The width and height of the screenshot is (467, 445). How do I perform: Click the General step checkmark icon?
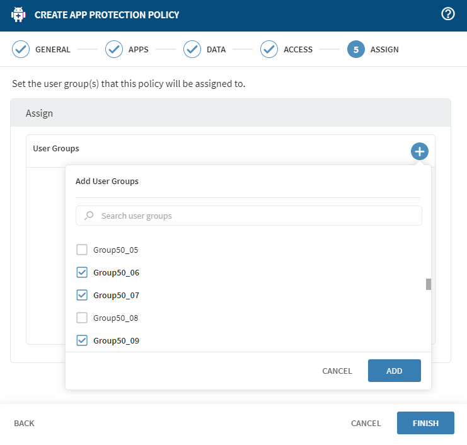pos(21,49)
